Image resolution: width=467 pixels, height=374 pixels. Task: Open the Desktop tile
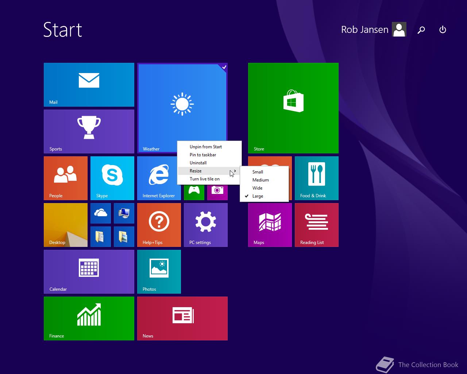[x=66, y=225]
